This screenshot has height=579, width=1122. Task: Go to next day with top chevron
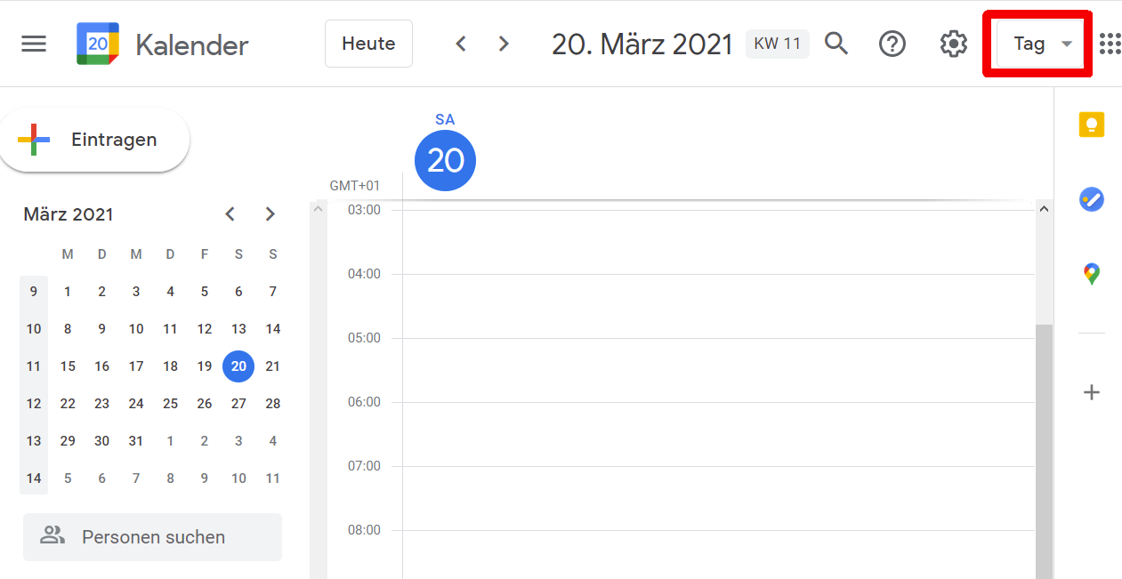[504, 44]
